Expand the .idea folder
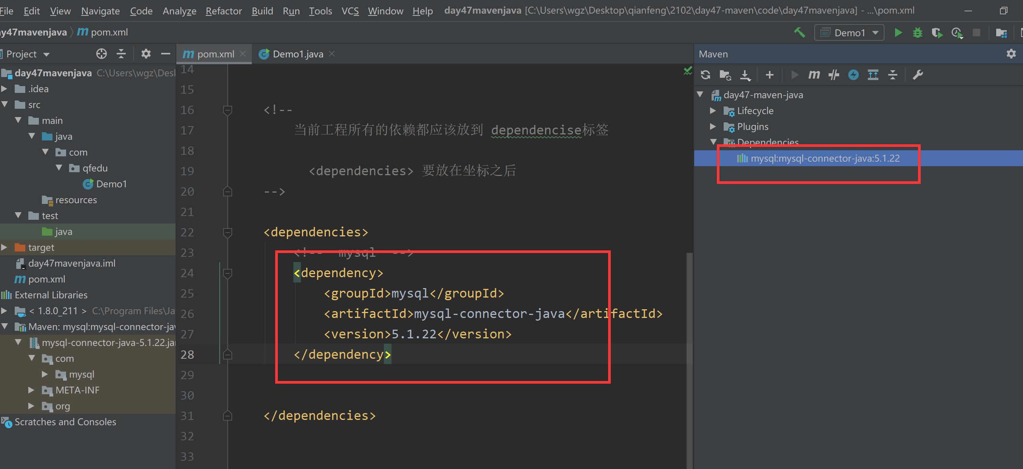The height and width of the screenshot is (469, 1023). [x=5, y=89]
